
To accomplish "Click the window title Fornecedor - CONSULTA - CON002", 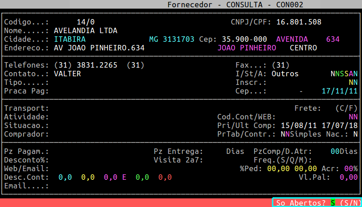I will pos(235,5).
